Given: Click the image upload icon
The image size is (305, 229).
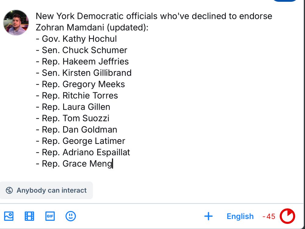Looking at the screenshot, I should point(9,216).
